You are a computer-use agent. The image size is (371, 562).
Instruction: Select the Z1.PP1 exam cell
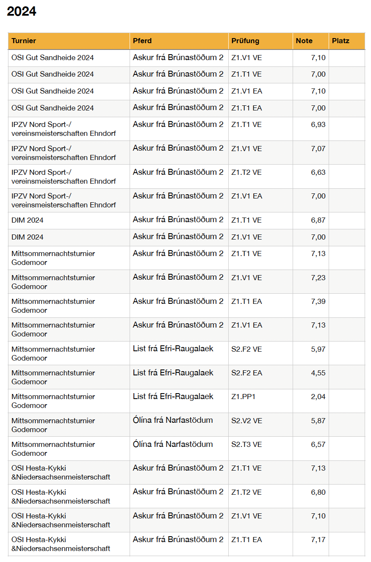click(244, 397)
